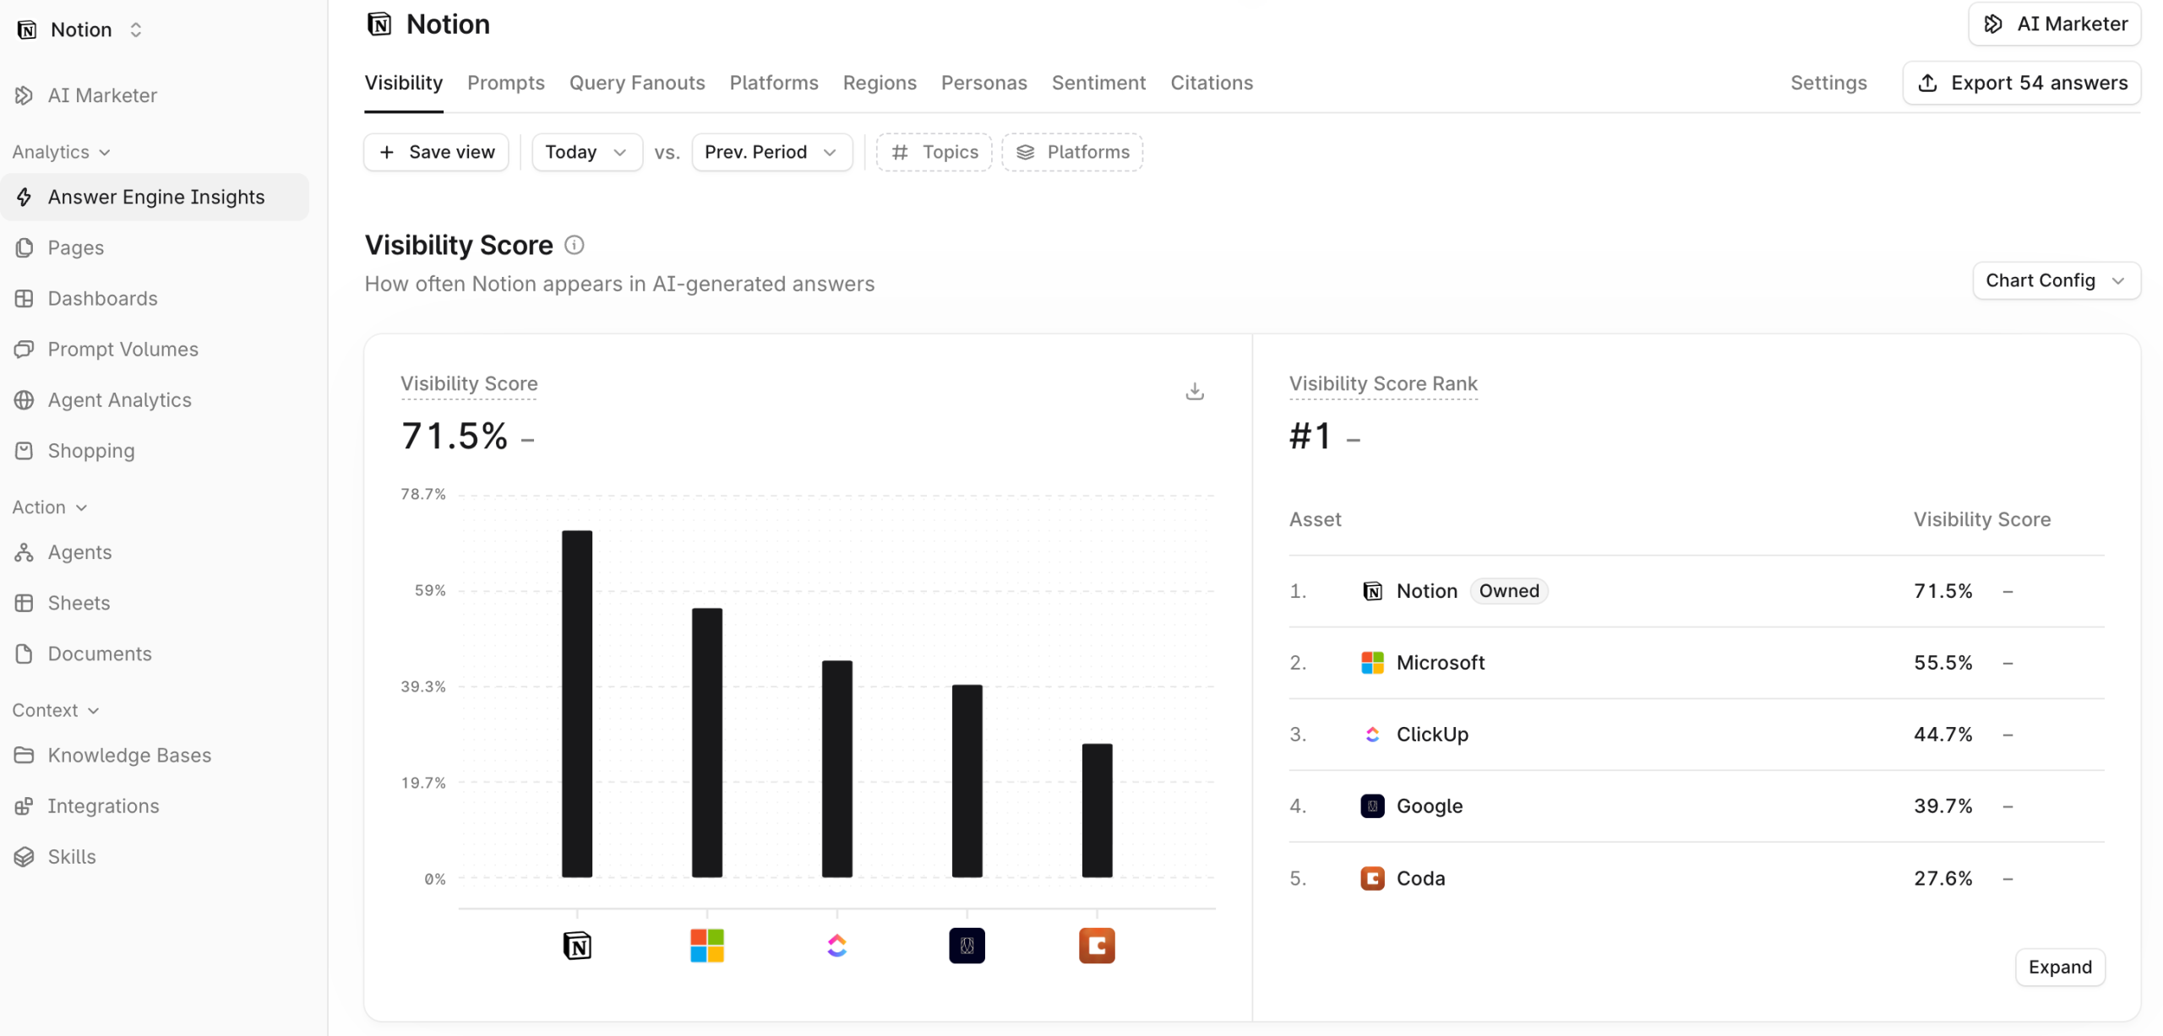Open Dashboards from the sidebar

155,298
